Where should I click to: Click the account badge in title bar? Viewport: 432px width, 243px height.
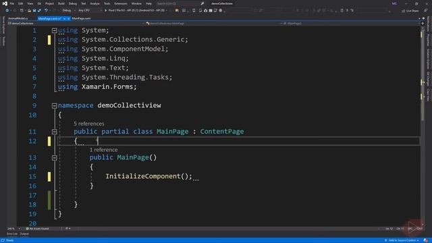(394, 3)
